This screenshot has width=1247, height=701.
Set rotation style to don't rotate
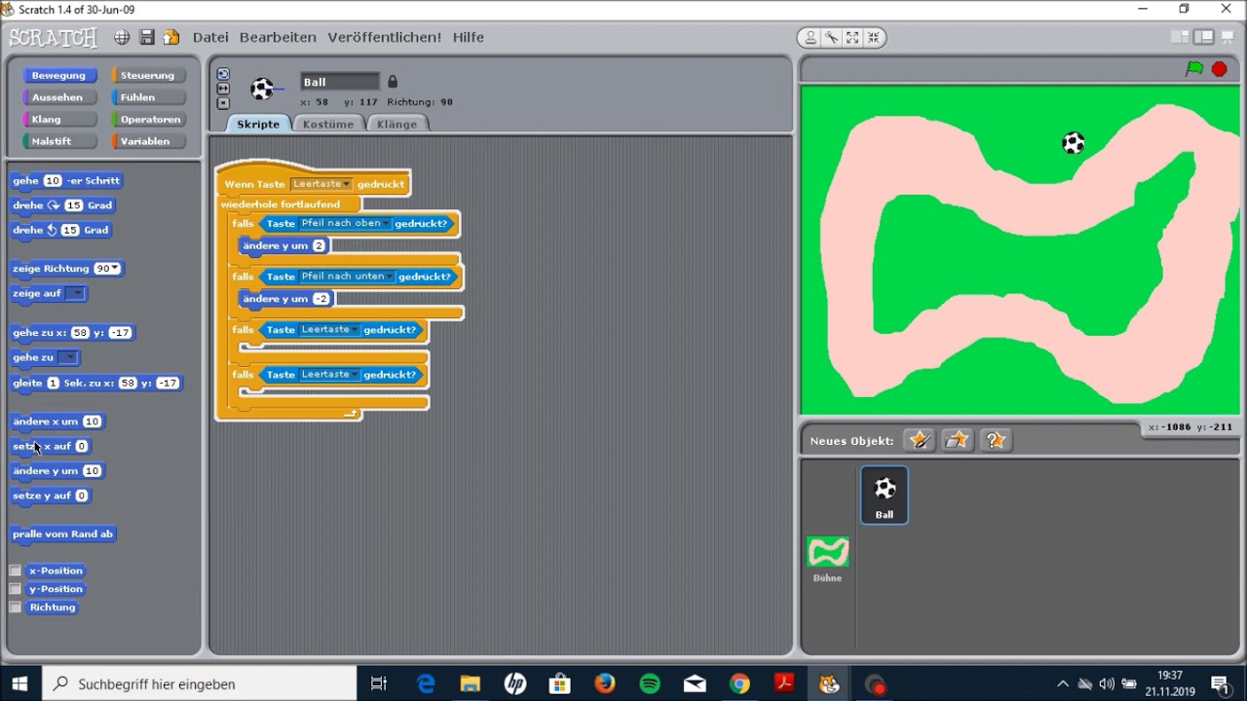tap(223, 103)
